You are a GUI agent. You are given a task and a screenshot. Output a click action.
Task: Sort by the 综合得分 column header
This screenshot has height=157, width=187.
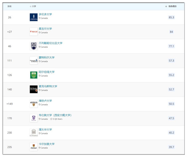pos(171,6)
